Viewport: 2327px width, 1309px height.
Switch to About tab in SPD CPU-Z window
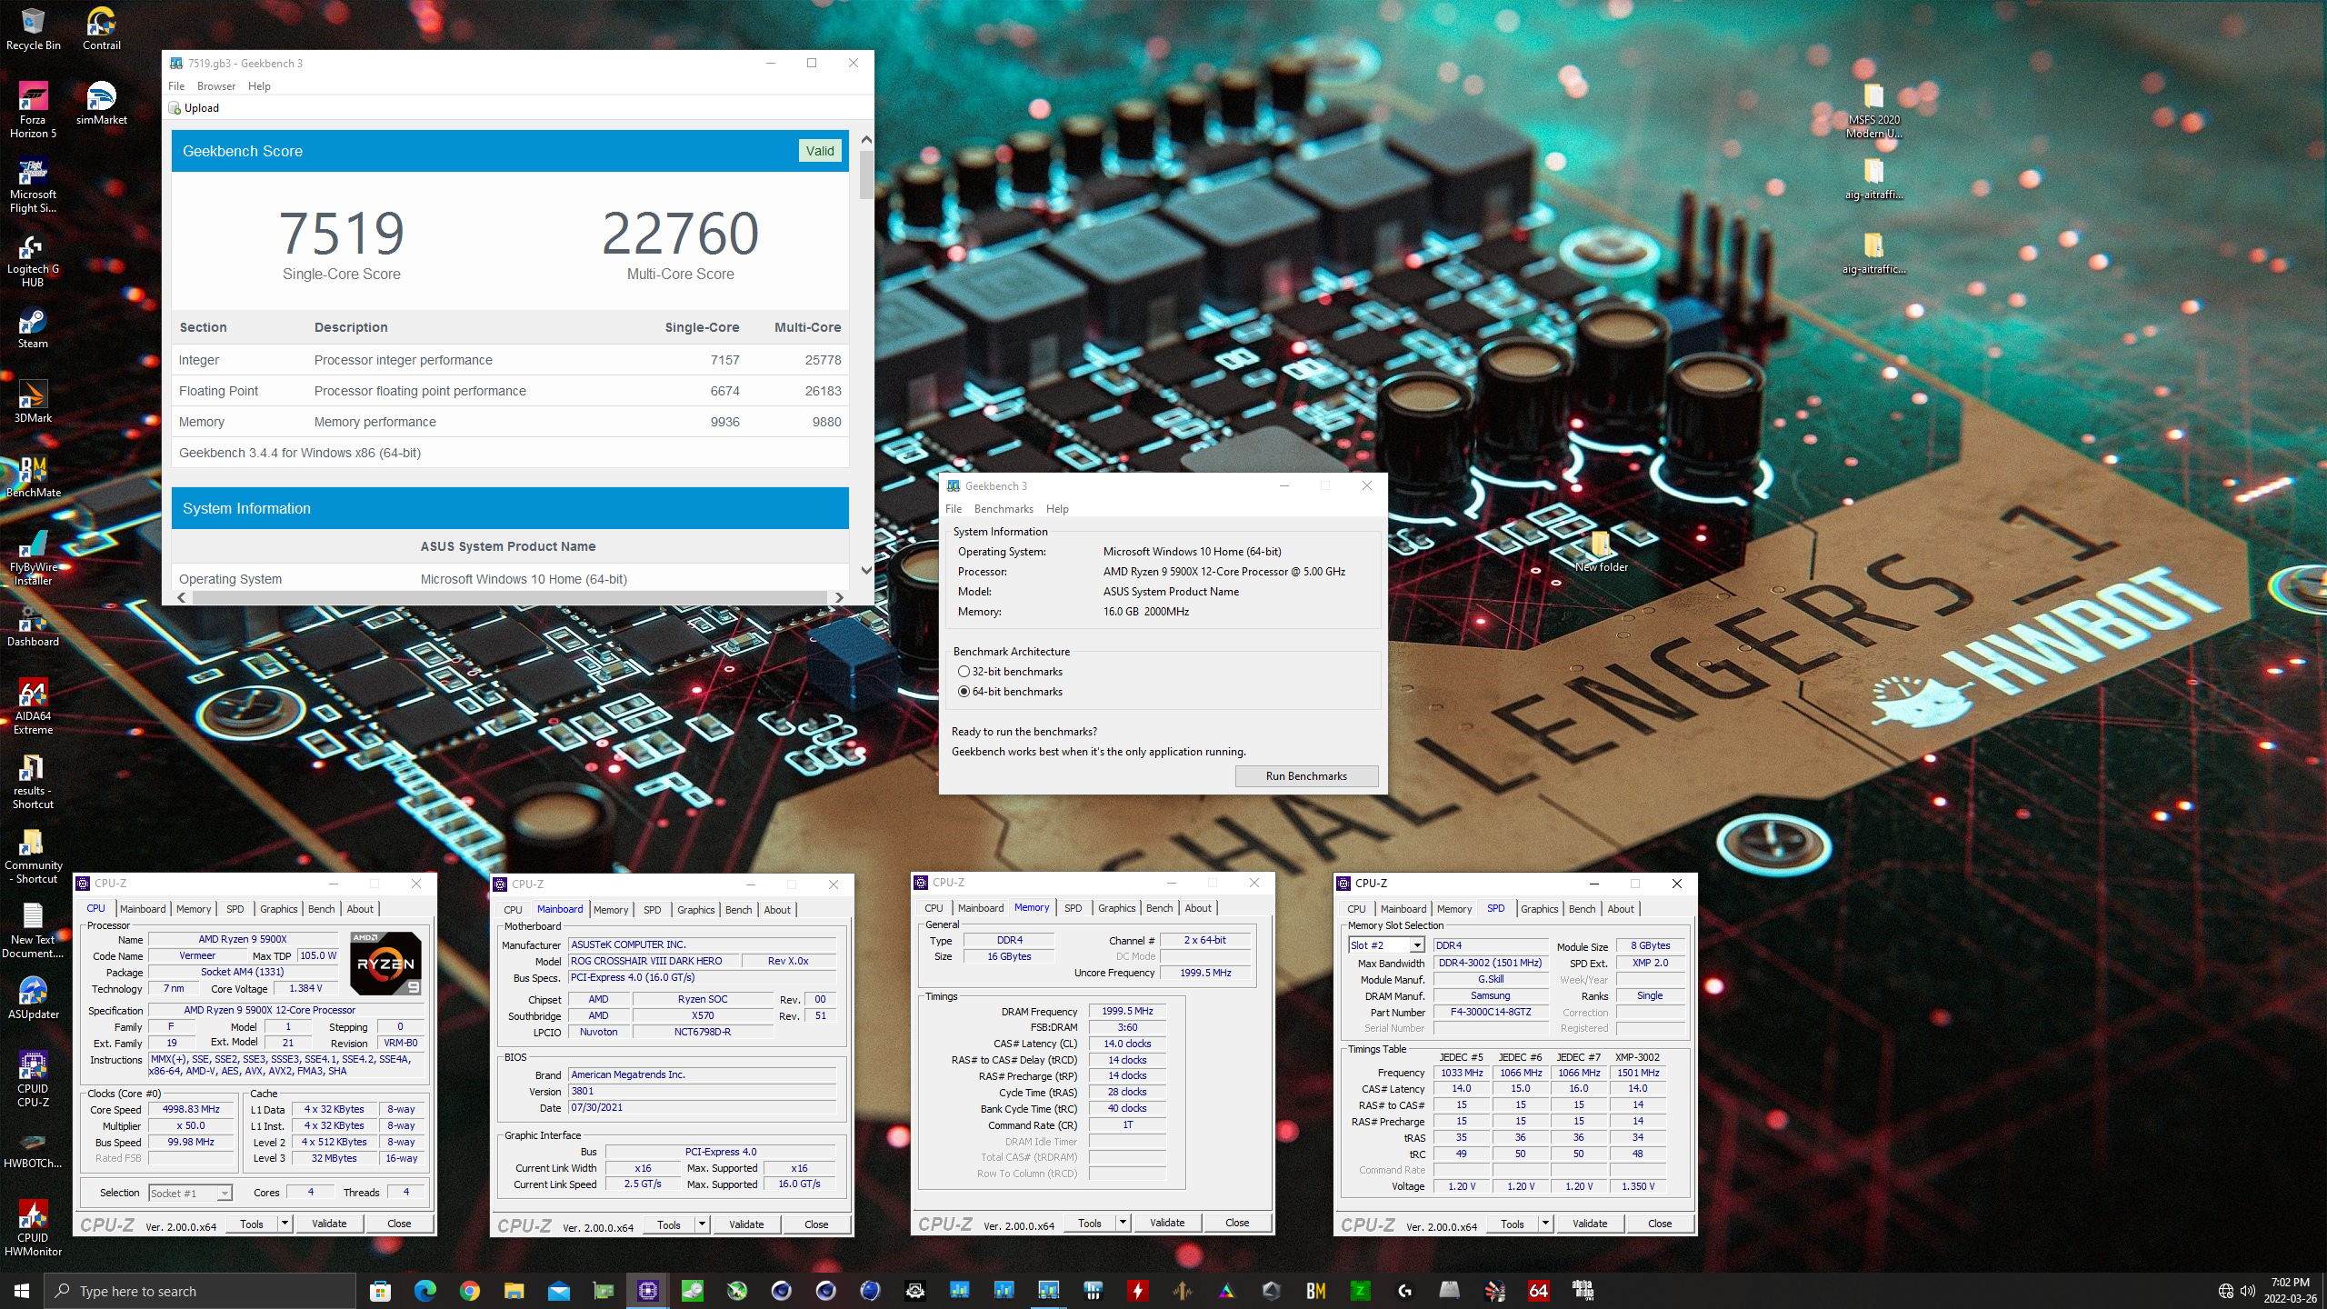click(x=1621, y=909)
